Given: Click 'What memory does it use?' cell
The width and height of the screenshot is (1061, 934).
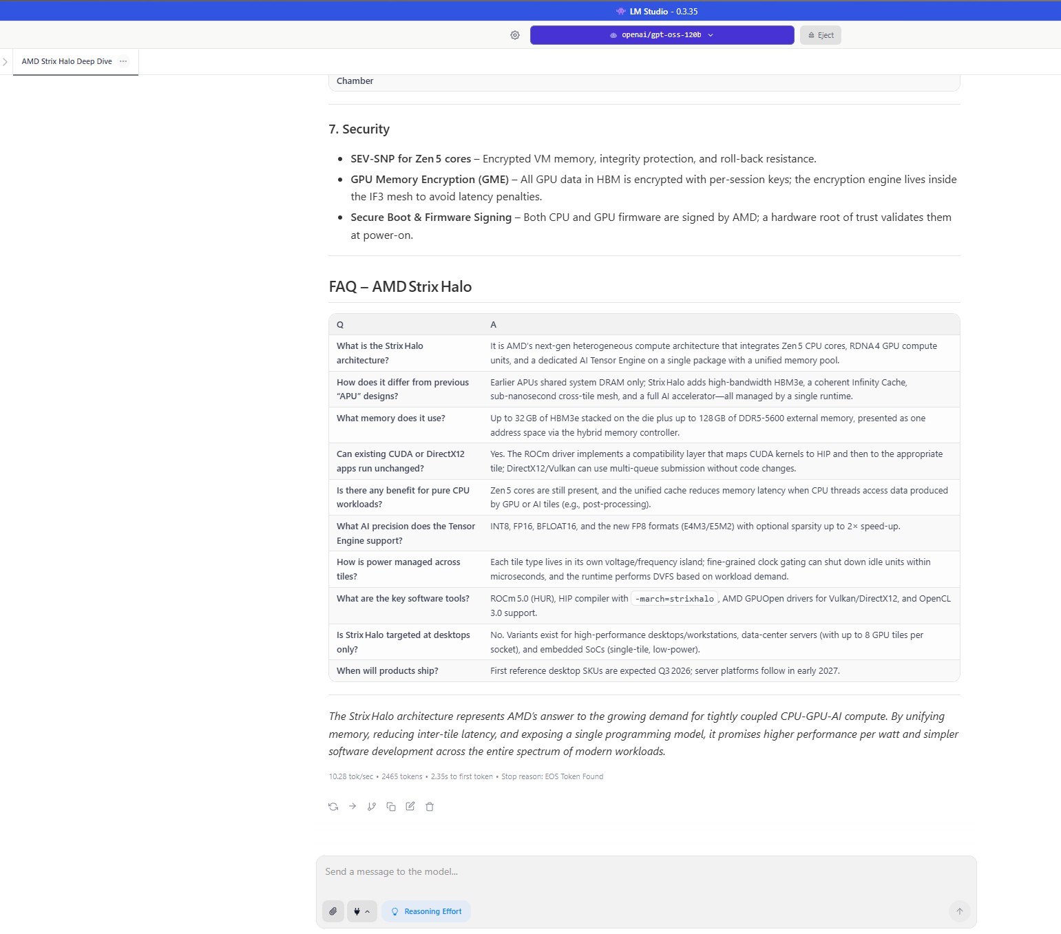Looking at the screenshot, I should click(406, 425).
